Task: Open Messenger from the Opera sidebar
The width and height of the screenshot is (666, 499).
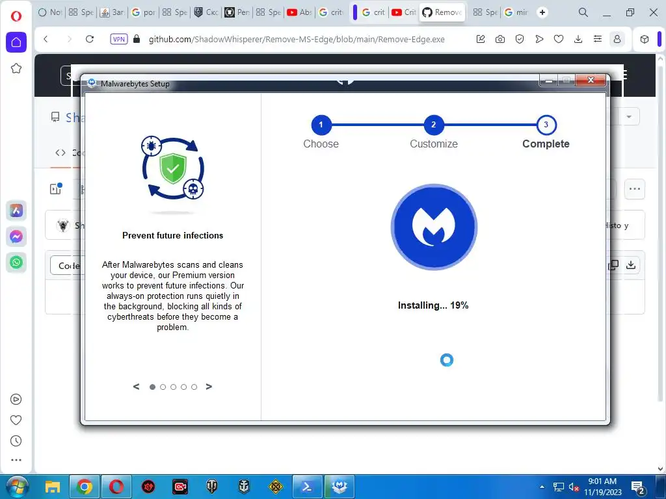Action: [x=16, y=237]
